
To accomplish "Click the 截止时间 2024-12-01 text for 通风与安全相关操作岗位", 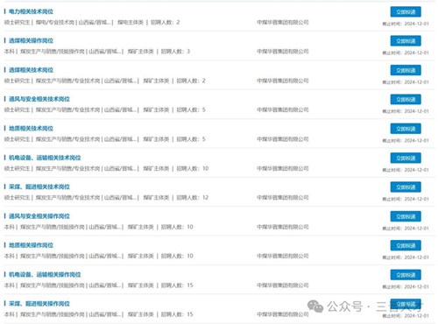I will 406,229.
